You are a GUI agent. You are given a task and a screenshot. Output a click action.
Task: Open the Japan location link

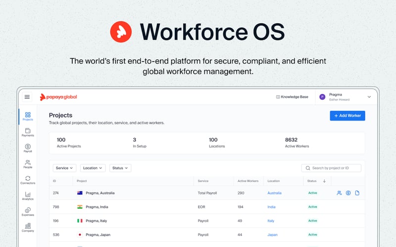click(273, 235)
